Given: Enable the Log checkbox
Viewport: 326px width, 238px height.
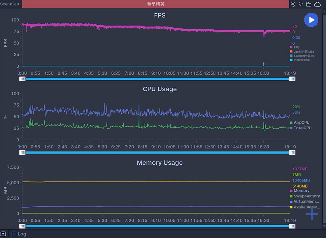Looking at the screenshot, I should point(14,234).
